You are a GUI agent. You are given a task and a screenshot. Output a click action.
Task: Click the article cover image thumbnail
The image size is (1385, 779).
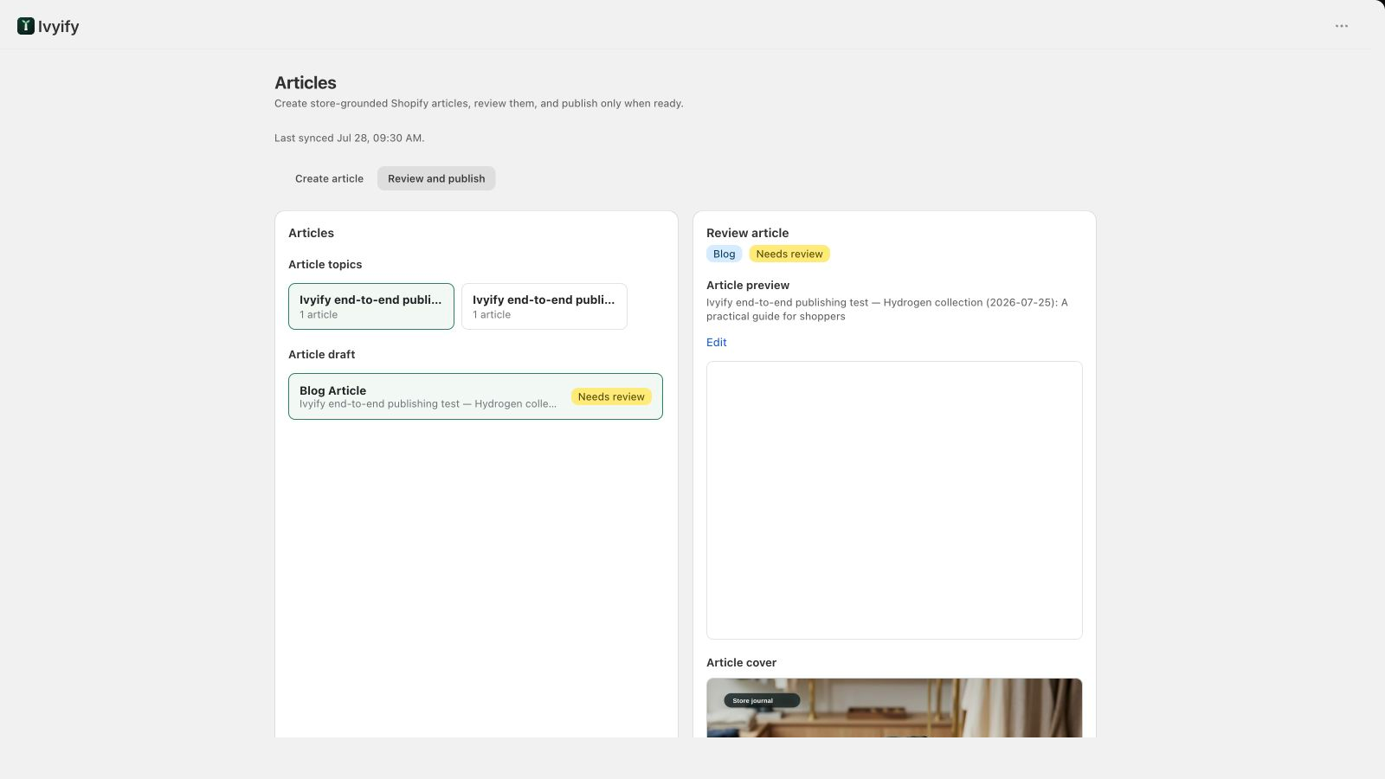pos(894,708)
